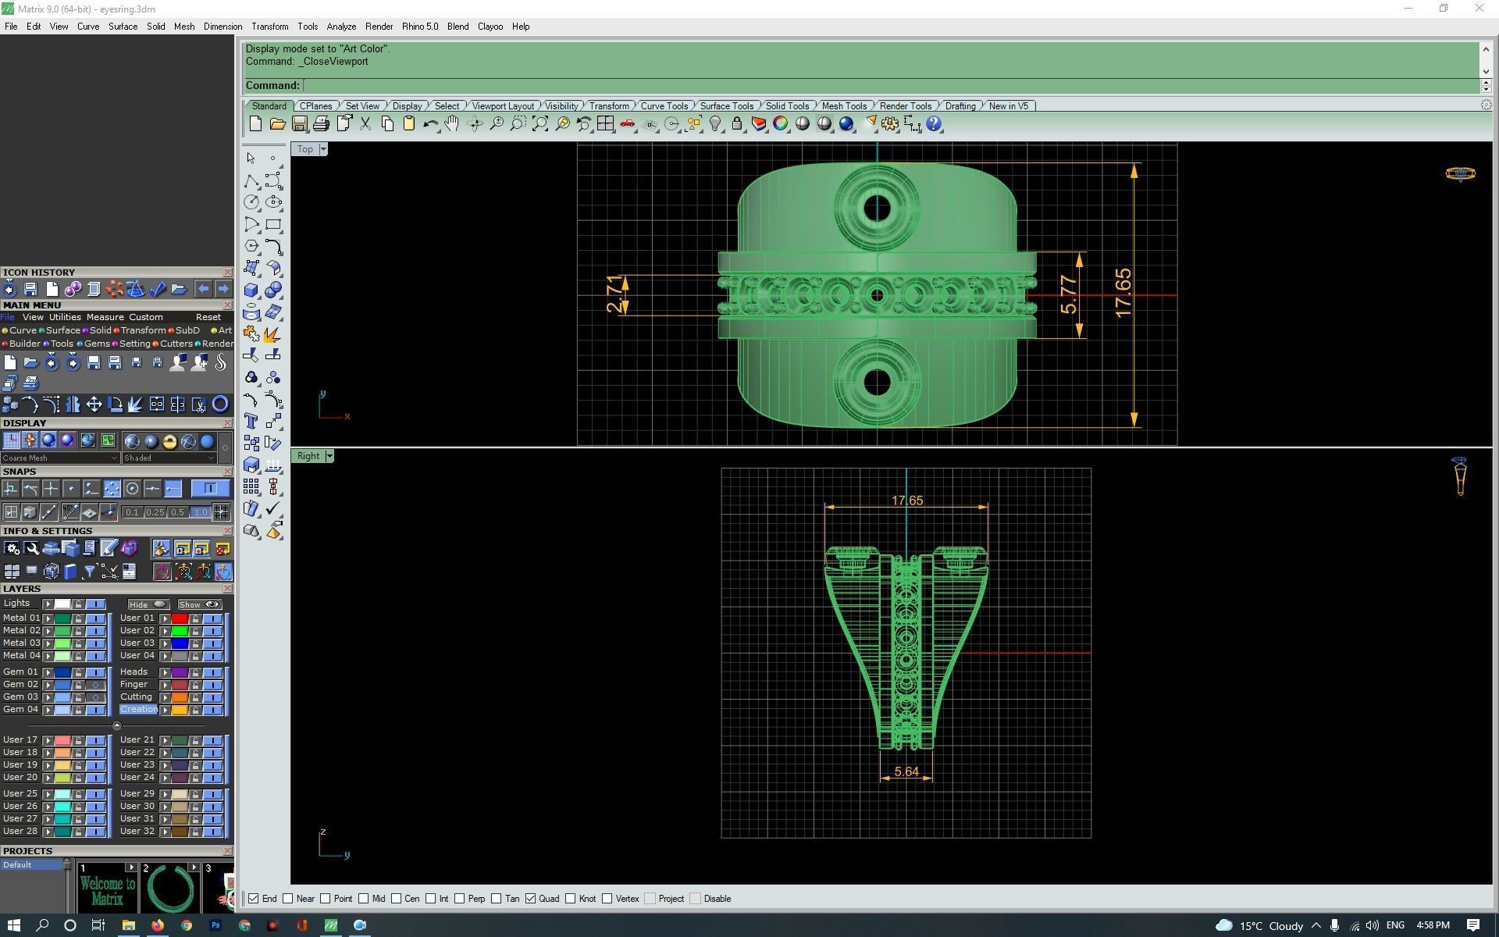
Task: Click the Open file folder icon
Action: [277, 124]
